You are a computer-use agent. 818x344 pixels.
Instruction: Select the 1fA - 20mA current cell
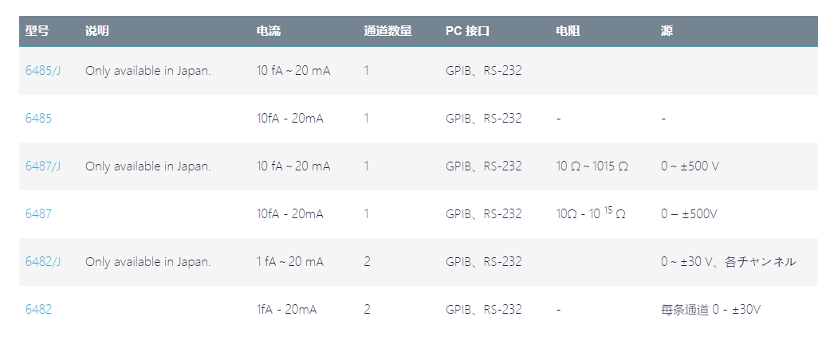click(x=286, y=310)
